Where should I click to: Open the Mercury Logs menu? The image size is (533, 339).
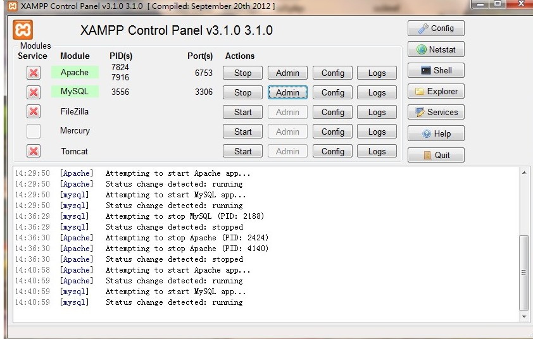[377, 132]
